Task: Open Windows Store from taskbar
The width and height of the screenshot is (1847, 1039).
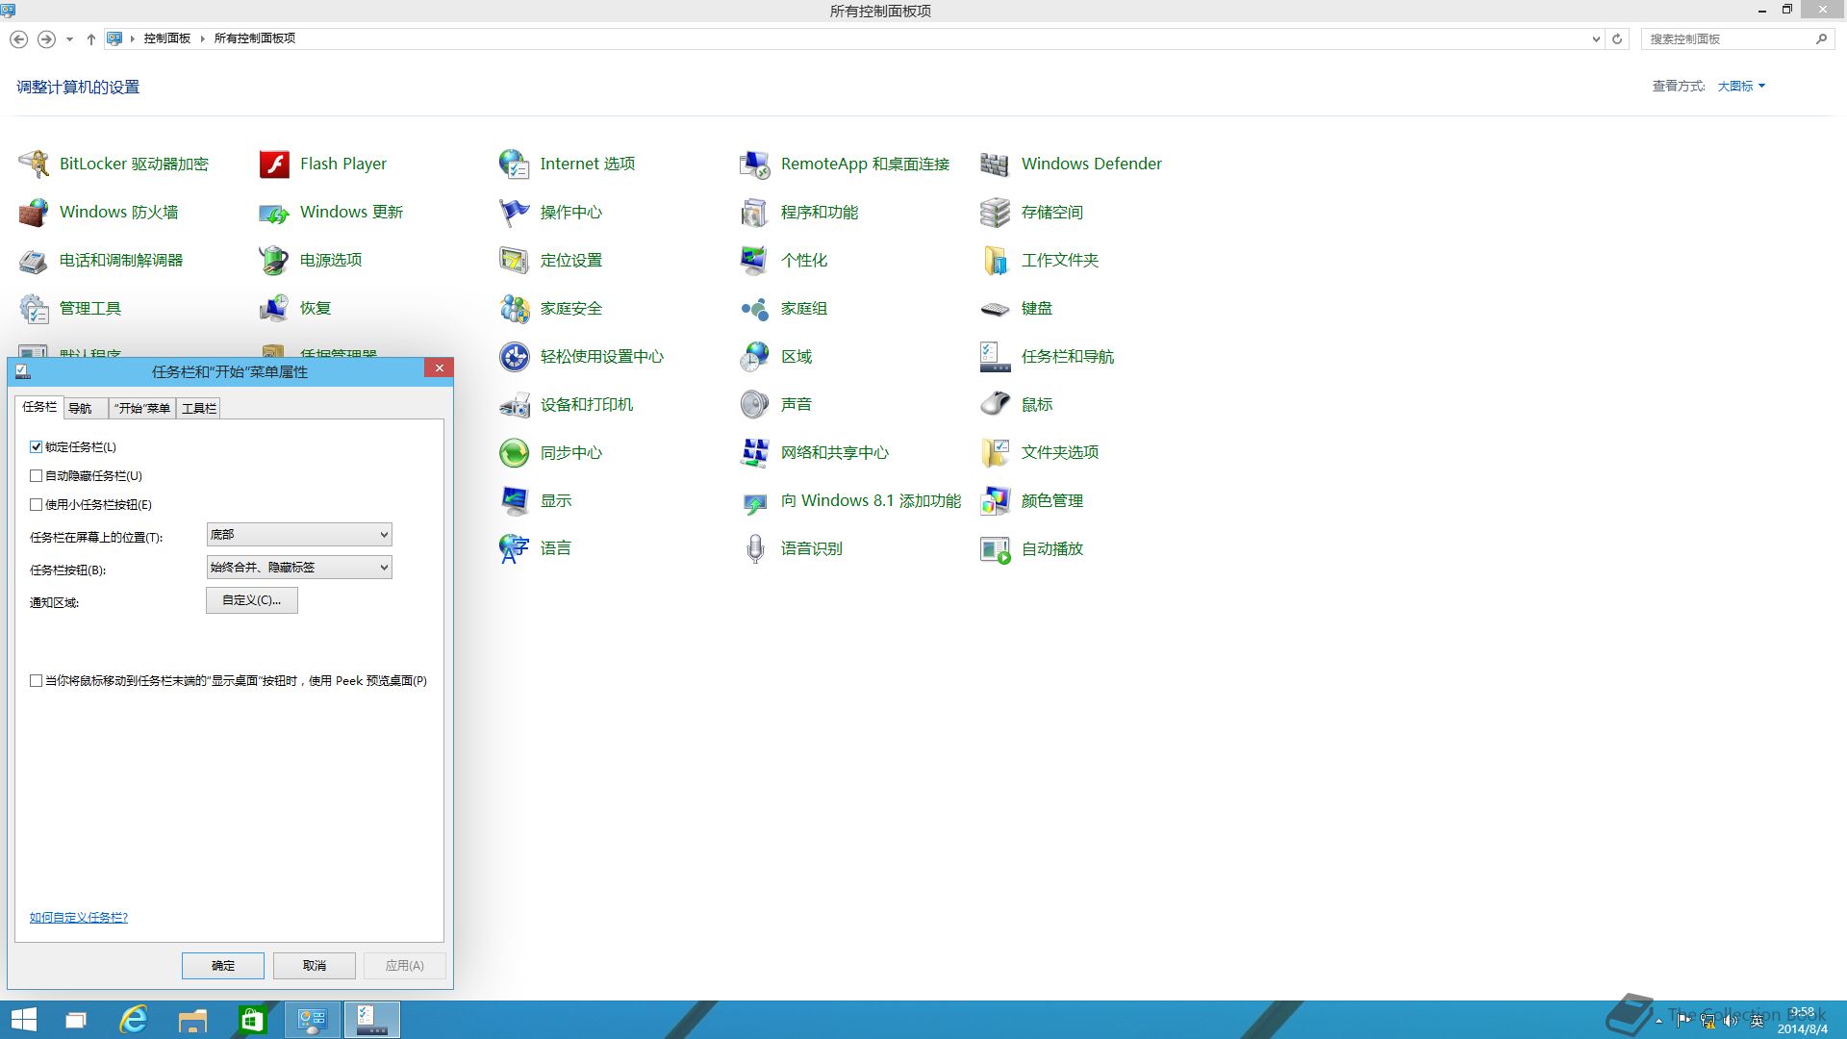Action: (252, 1020)
